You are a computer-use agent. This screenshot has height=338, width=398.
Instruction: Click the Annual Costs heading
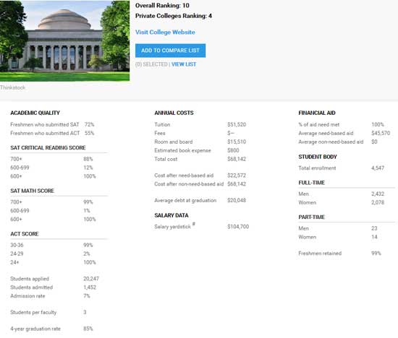[174, 113]
